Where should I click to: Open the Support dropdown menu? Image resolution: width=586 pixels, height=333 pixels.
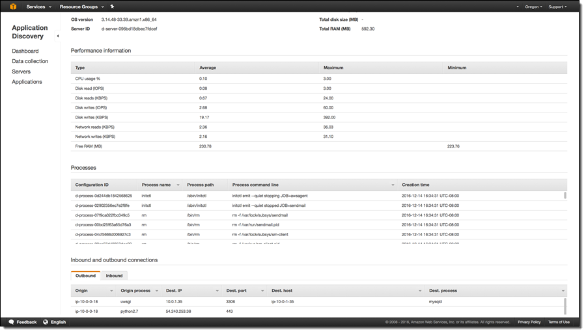pos(557,7)
